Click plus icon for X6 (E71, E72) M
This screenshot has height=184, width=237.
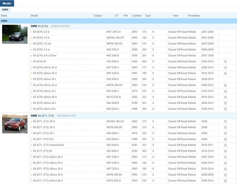(x=225, y=151)
